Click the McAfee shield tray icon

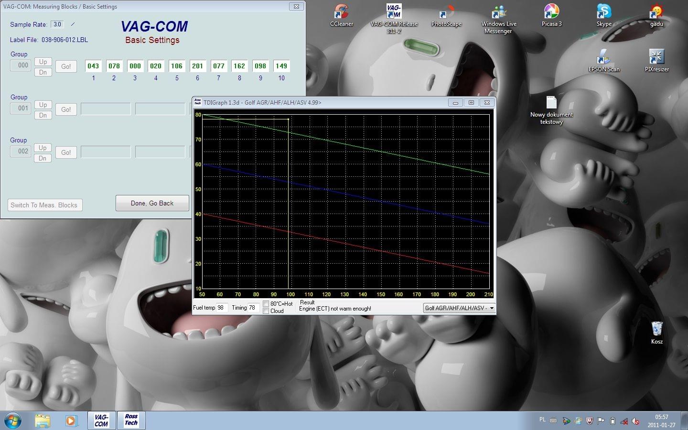coord(590,421)
